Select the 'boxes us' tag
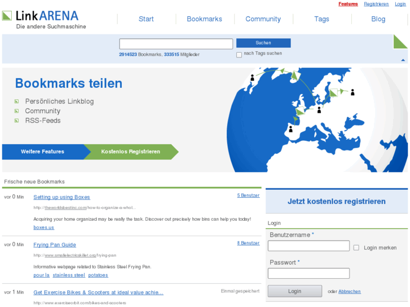The width and height of the screenshot is (410, 307). click(43, 228)
